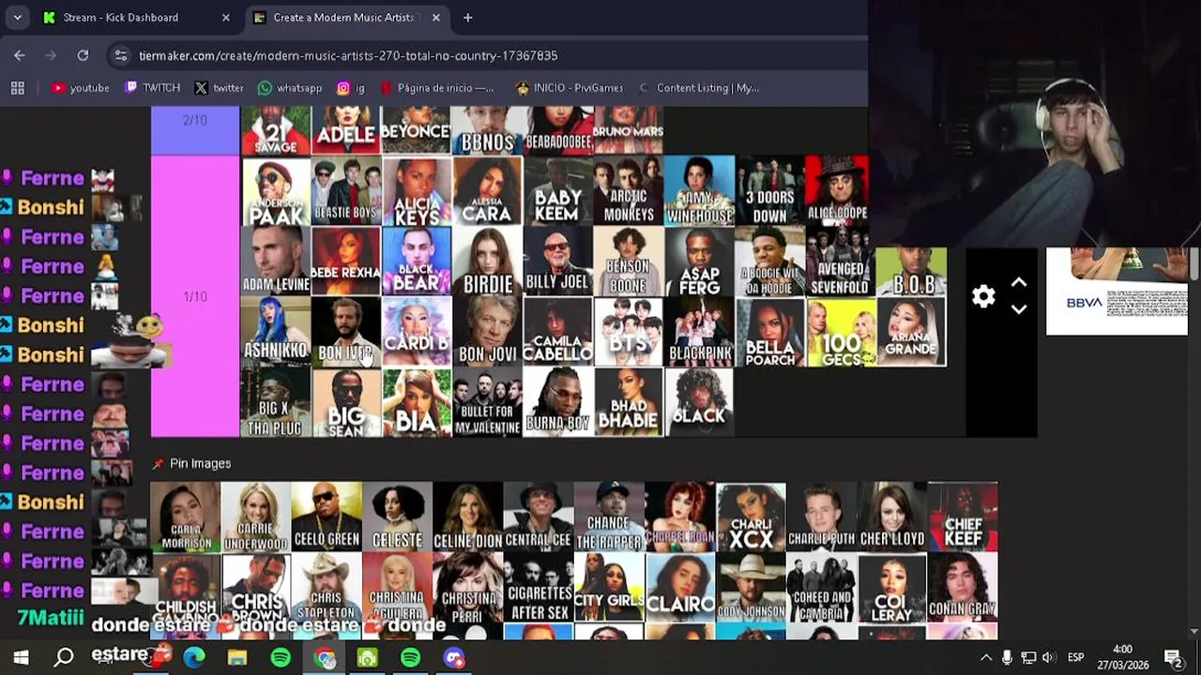Select Amy Winehouse tile

point(699,192)
